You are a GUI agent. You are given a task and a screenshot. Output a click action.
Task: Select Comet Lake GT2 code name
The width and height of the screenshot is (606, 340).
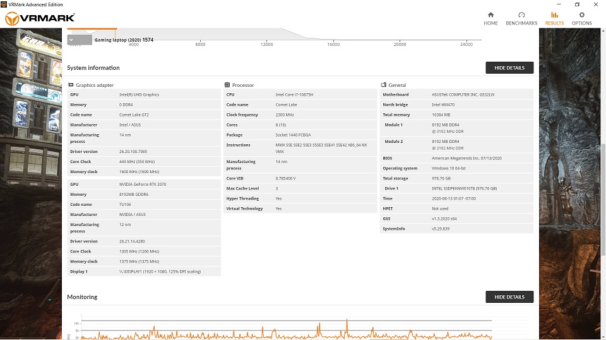[134, 115]
